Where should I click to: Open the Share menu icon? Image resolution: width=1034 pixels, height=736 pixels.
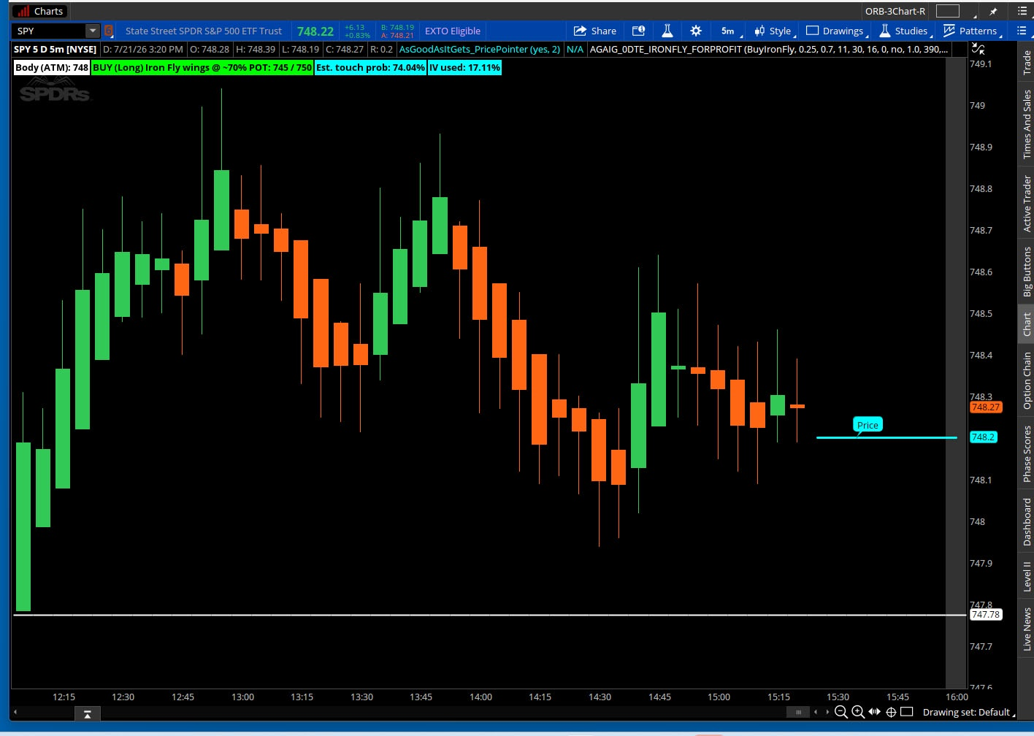click(x=581, y=31)
